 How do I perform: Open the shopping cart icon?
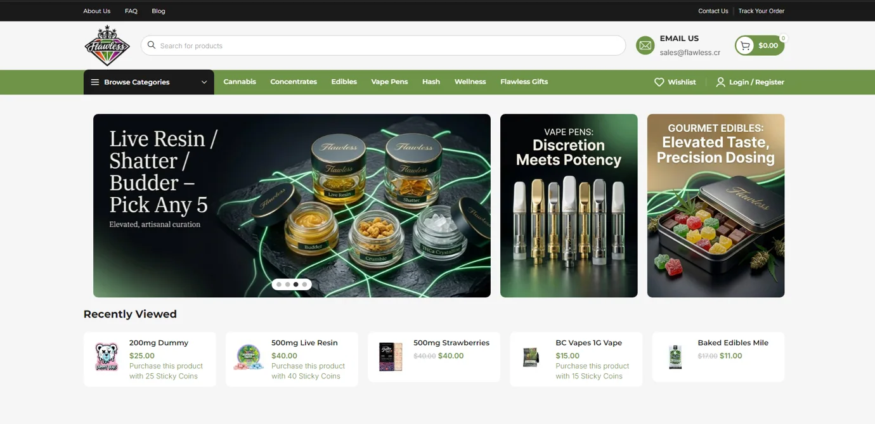coord(745,46)
